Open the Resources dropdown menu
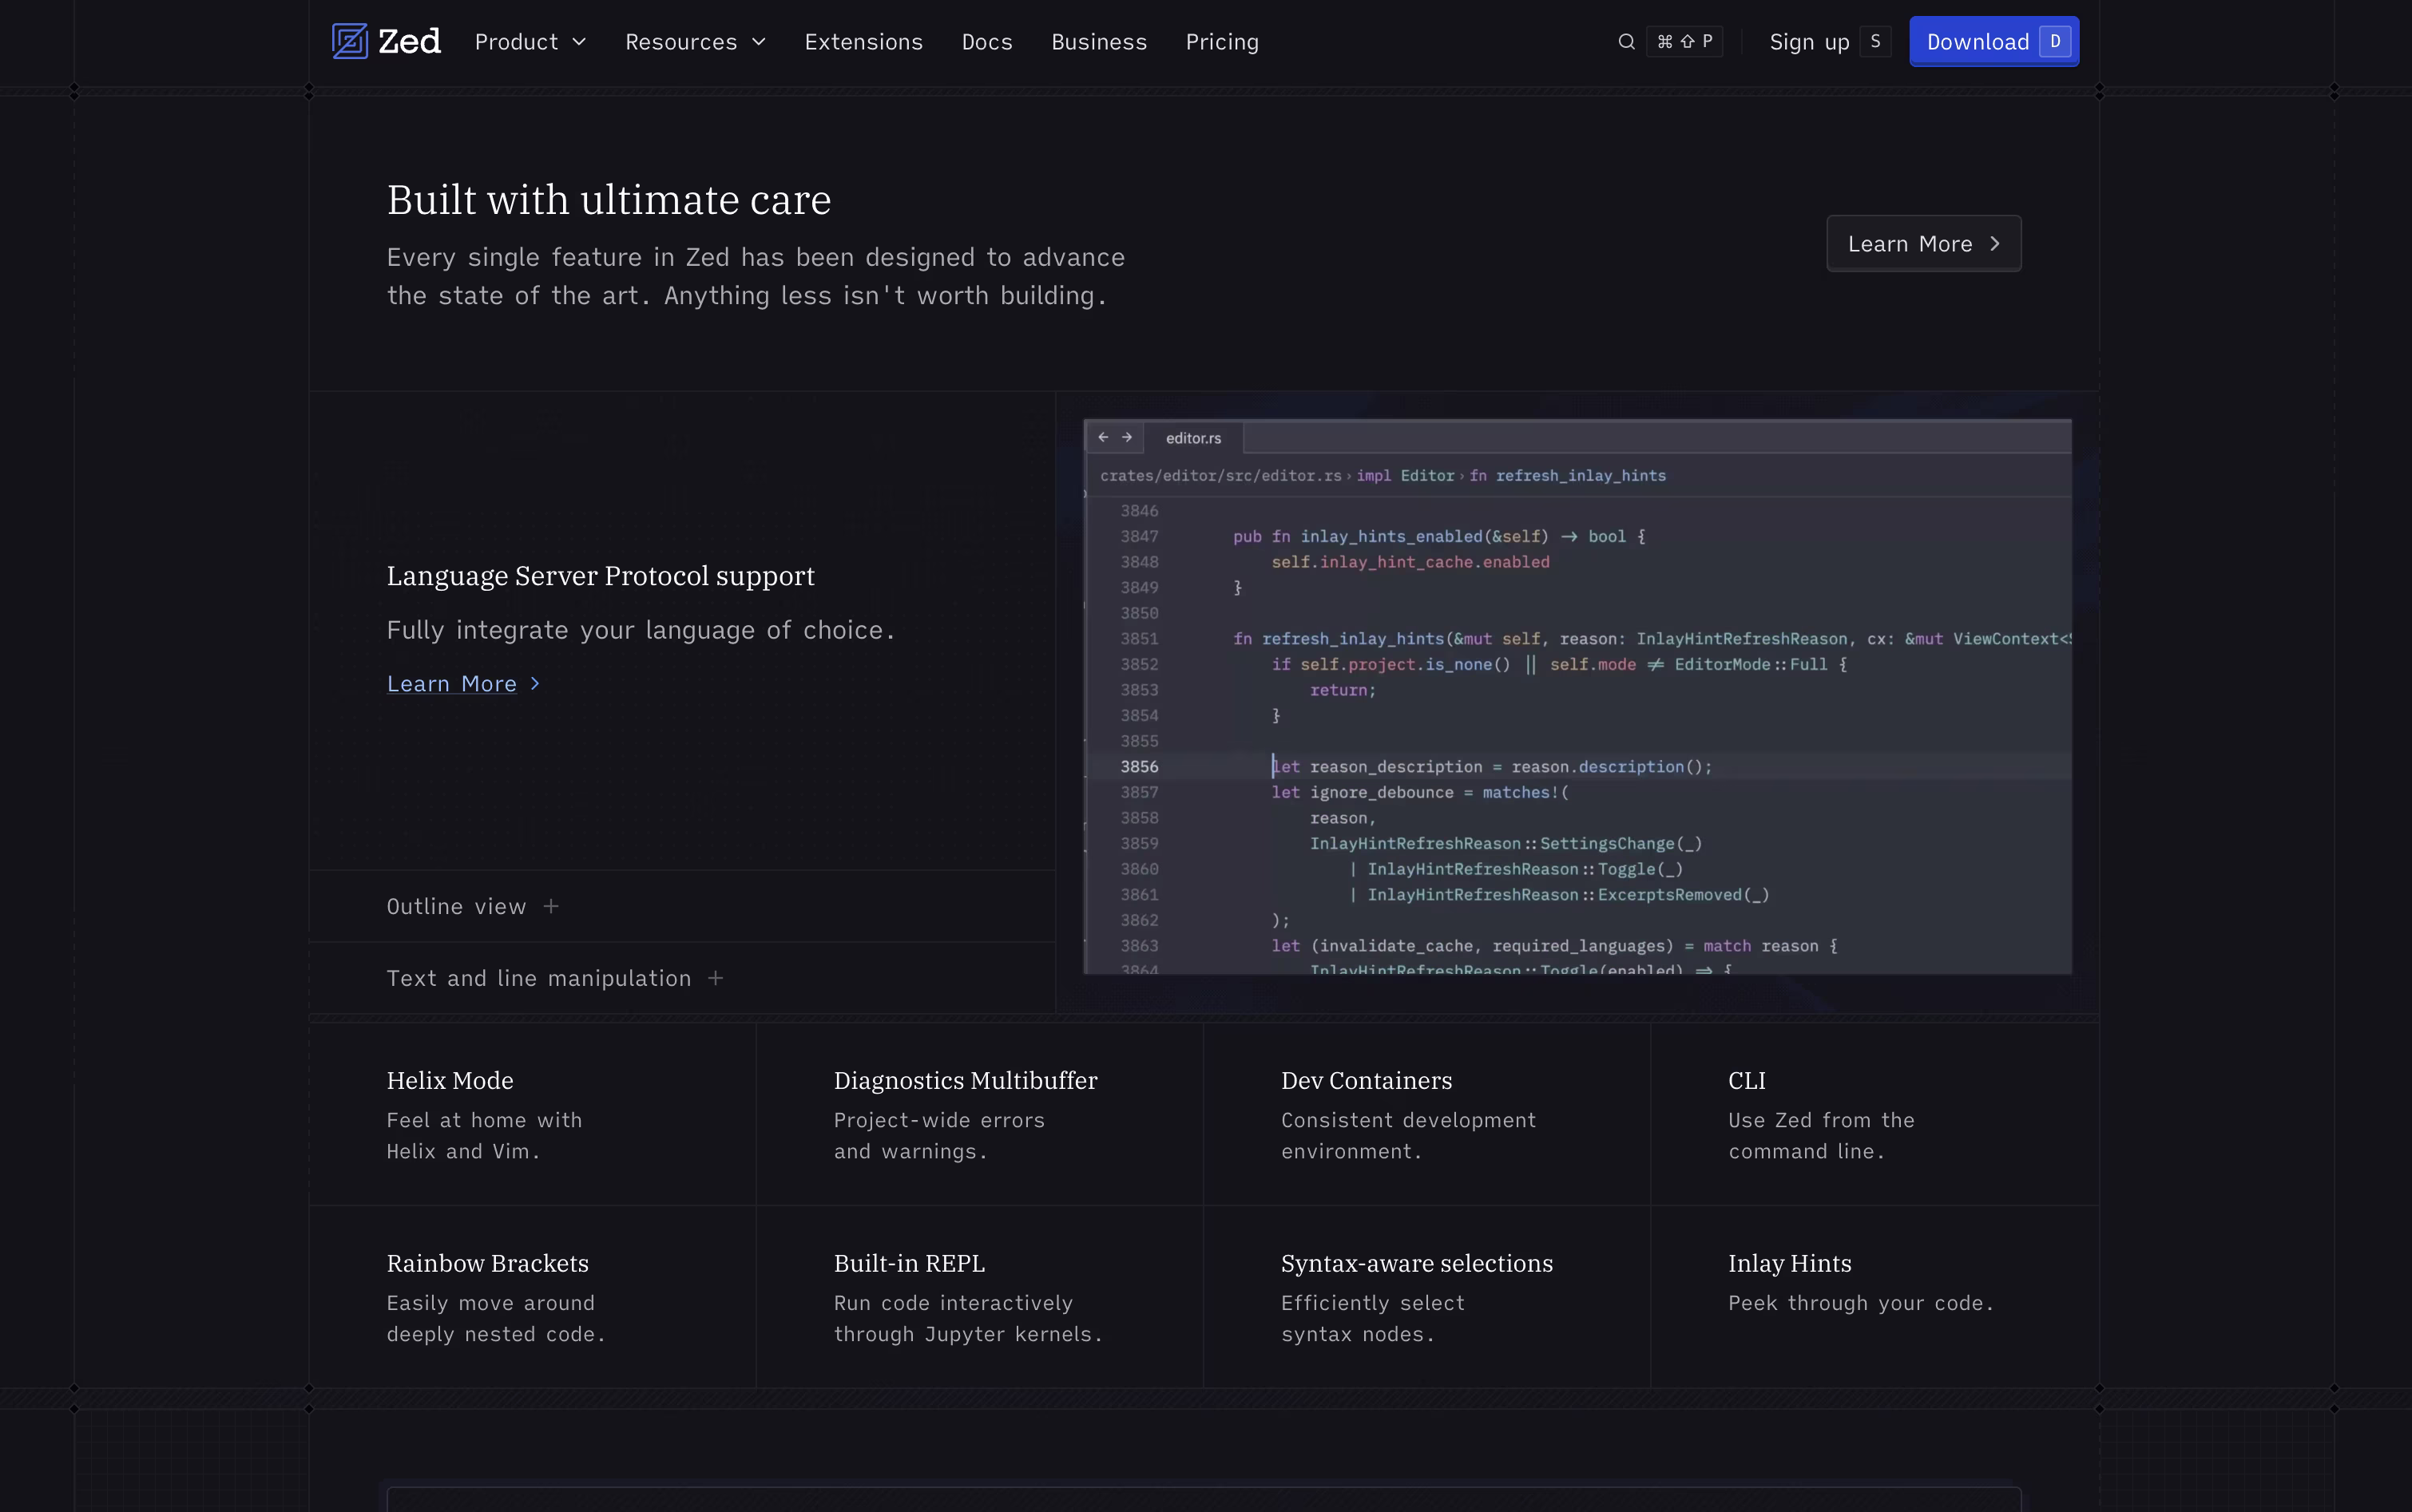This screenshot has width=2412, height=1512. click(x=696, y=42)
